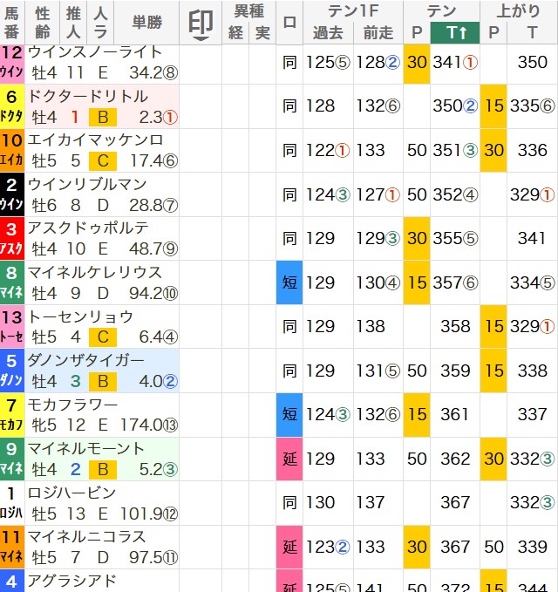Open horse ドクタードリトル
Image resolution: width=558 pixels, height=592 pixels.
click(x=87, y=96)
